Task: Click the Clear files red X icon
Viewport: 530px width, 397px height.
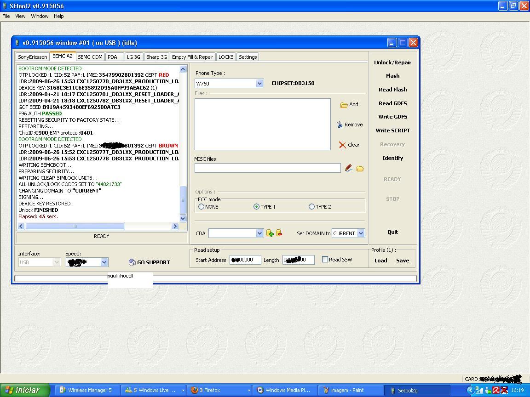Action: point(342,145)
